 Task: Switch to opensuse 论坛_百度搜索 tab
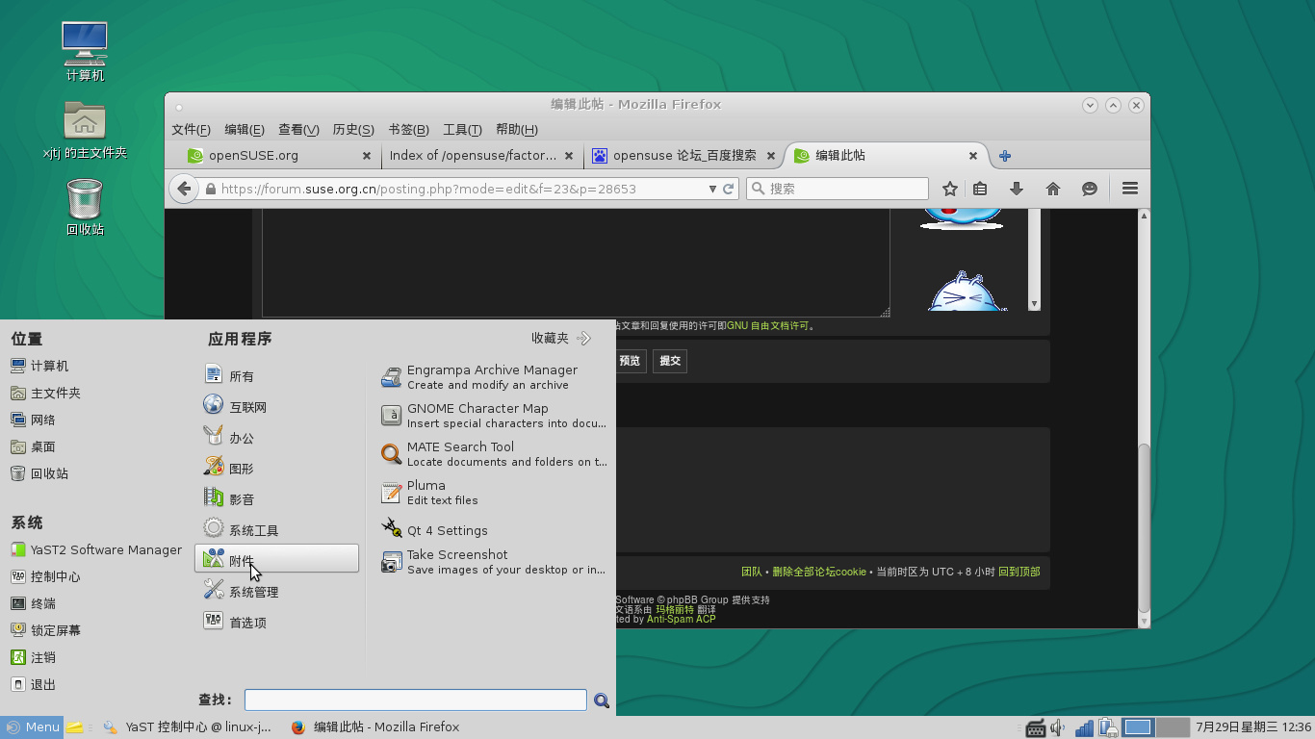[x=683, y=155]
